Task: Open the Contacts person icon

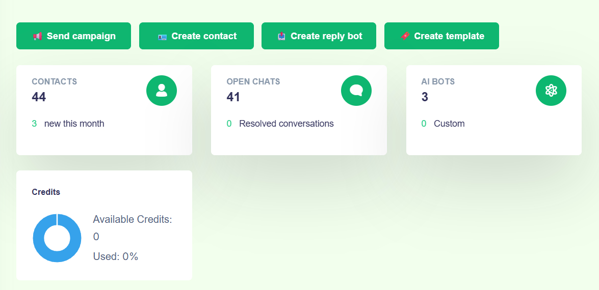Action: click(162, 91)
